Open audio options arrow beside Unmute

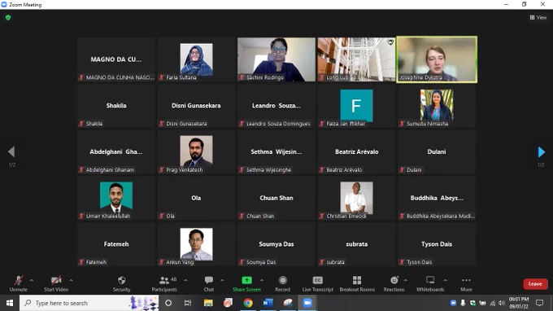coord(32,280)
